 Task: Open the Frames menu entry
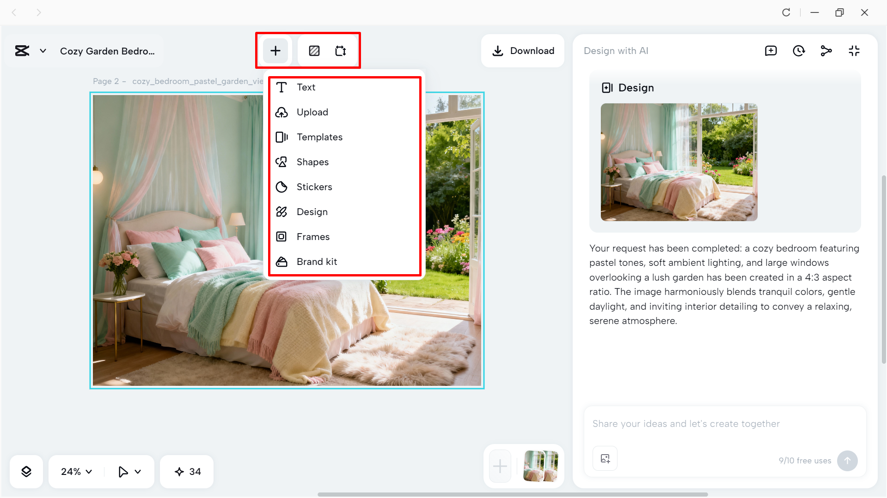pyautogui.click(x=313, y=236)
